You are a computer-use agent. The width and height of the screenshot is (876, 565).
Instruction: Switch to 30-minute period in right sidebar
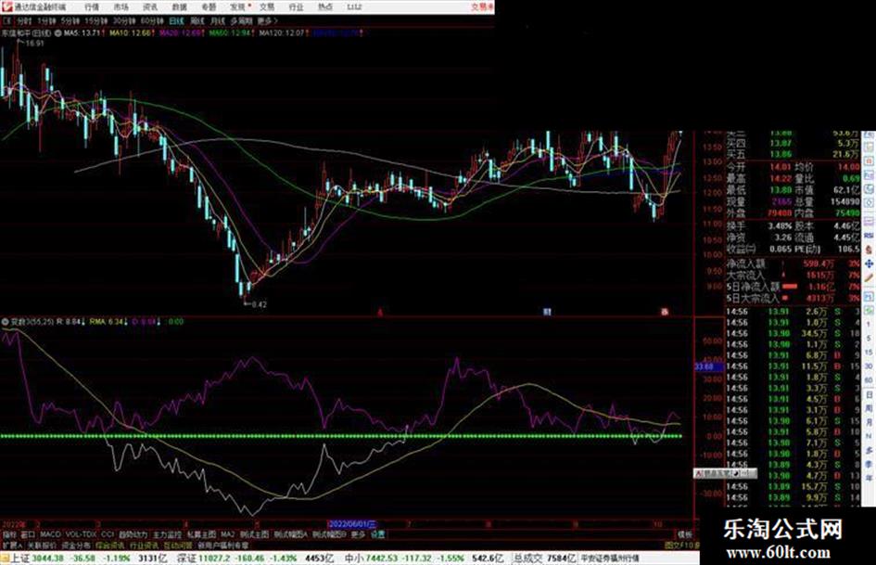869,366
